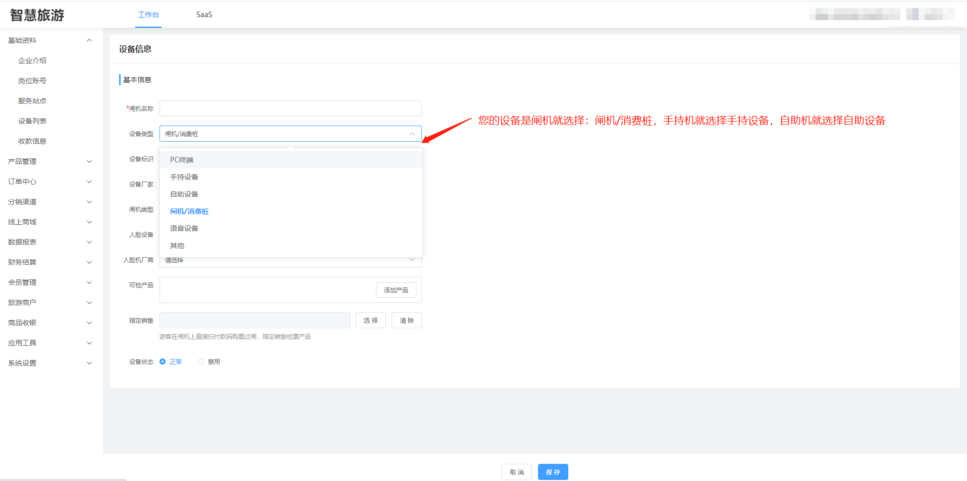Image resolution: width=967 pixels, height=481 pixels.
Task: Click 清除 button for 指定销售
Action: click(x=406, y=320)
